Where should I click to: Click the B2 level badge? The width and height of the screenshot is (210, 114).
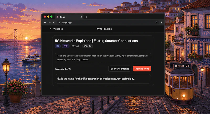(58, 46)
